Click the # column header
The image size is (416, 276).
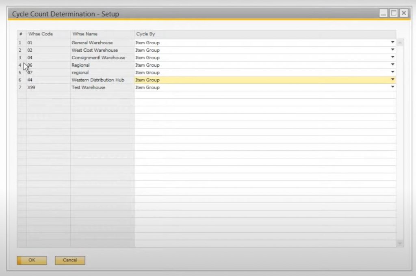tap(20, 34)
